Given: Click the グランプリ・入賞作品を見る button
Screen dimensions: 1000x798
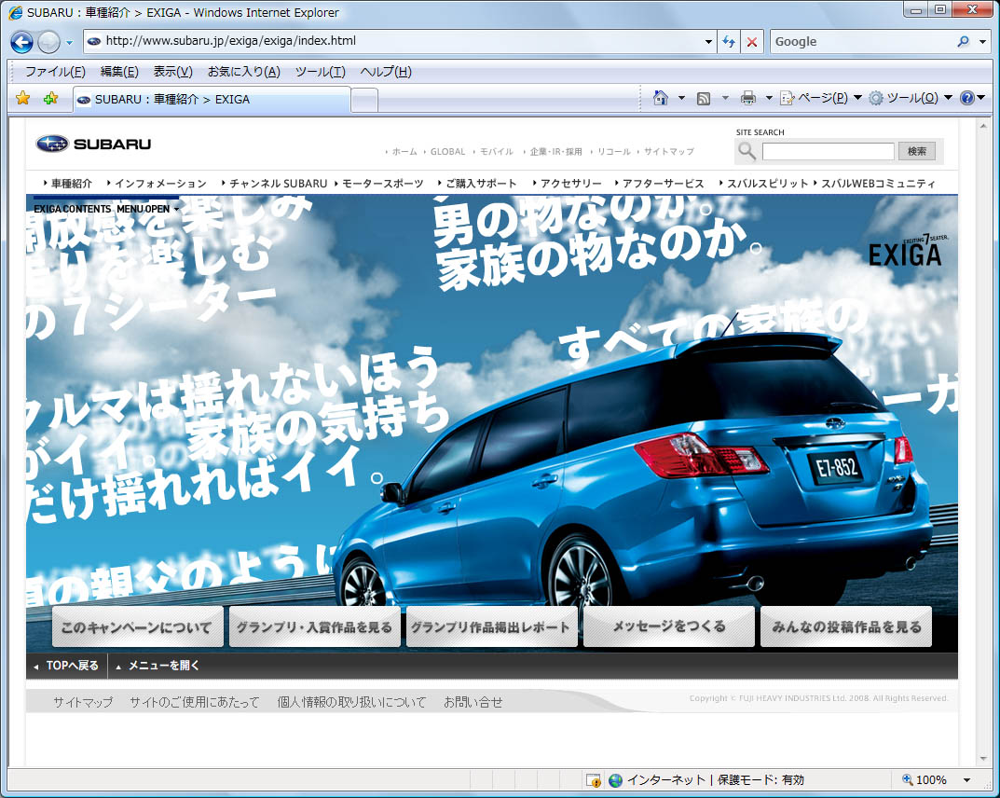Looking at the screenshot, I should (314, 627).
